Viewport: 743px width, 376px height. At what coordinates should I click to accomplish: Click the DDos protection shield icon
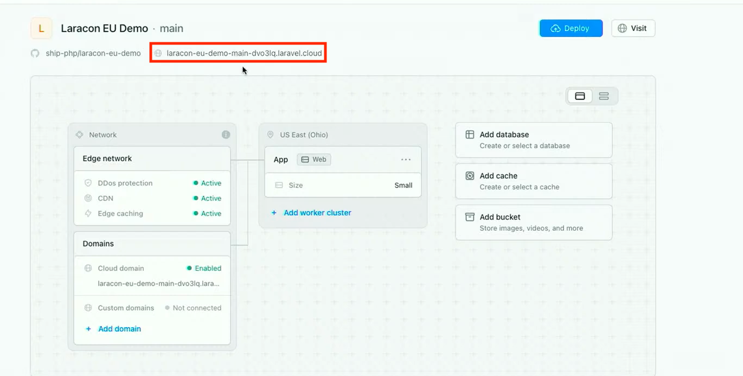(88, 183)
